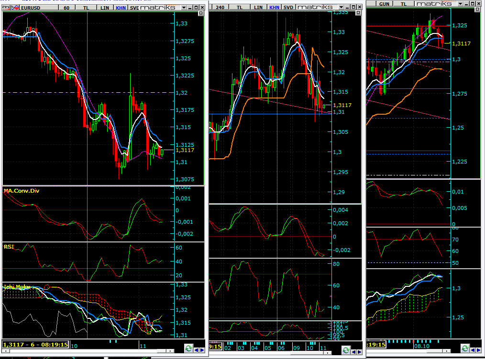The width and height of the screenshot is (485, 359).
Task: Refresh the EURUSD 60 chart with the green icon
Action: pyautogui.click(x=188, y=348)
